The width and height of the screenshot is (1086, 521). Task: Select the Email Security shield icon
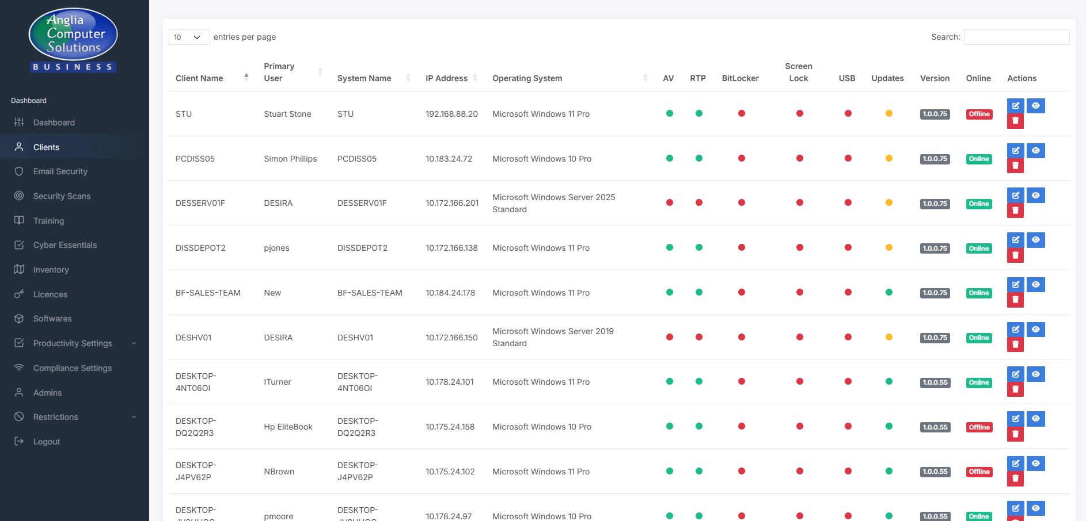pyautogui.click(x=18, y=171)
